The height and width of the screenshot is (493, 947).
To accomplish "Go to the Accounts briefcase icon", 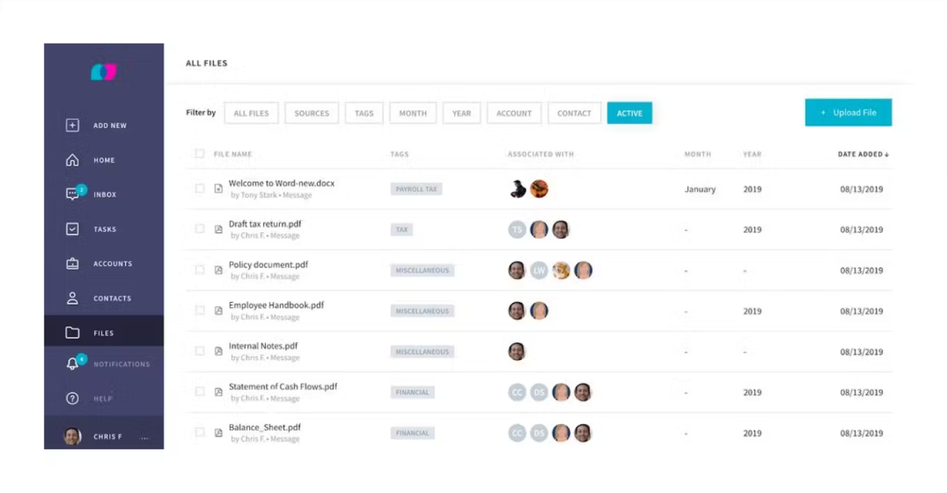I will coord(73,264).
